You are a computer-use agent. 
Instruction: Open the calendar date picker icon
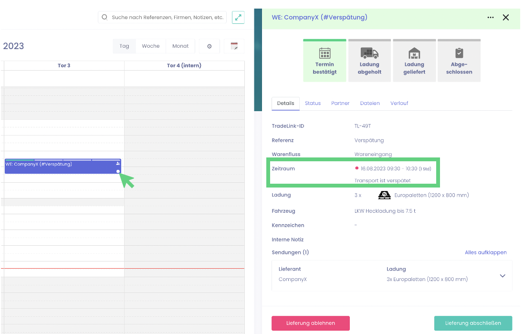(234, 46)
